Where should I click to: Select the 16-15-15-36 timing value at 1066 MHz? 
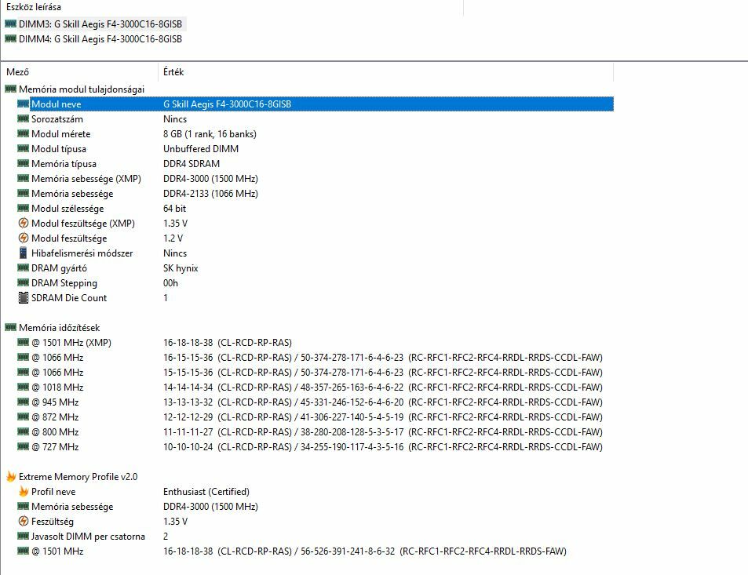382,358
